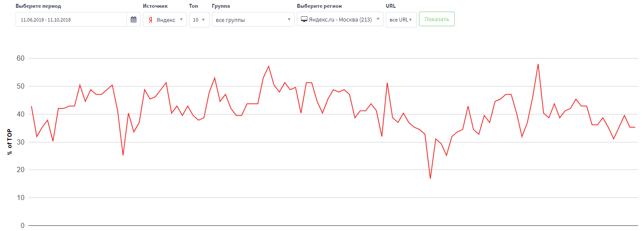The image size is (642, 231).
Task: Expand the region dropdown arrow
Action: (378, 19)
